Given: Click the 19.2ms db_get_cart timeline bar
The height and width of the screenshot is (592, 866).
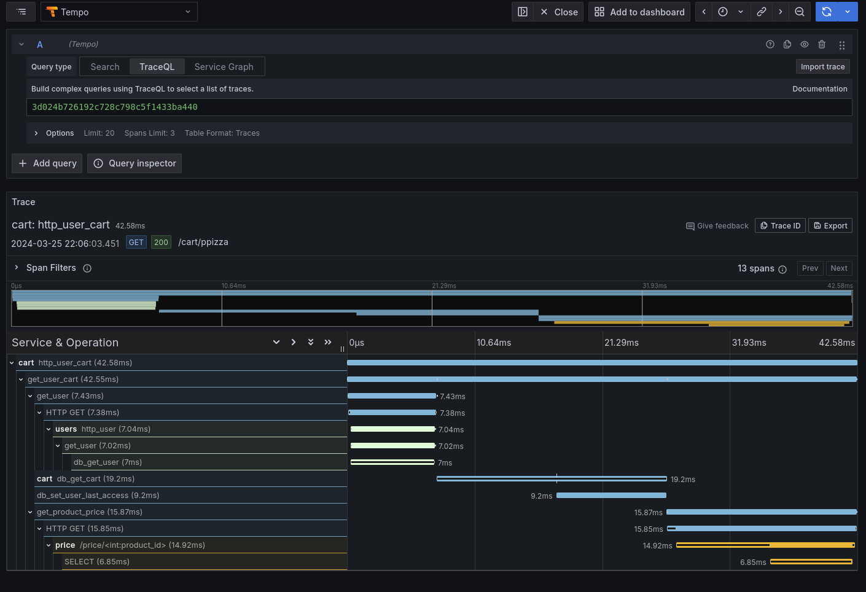Looking at the screenshot, I should (x=552, y=479).
